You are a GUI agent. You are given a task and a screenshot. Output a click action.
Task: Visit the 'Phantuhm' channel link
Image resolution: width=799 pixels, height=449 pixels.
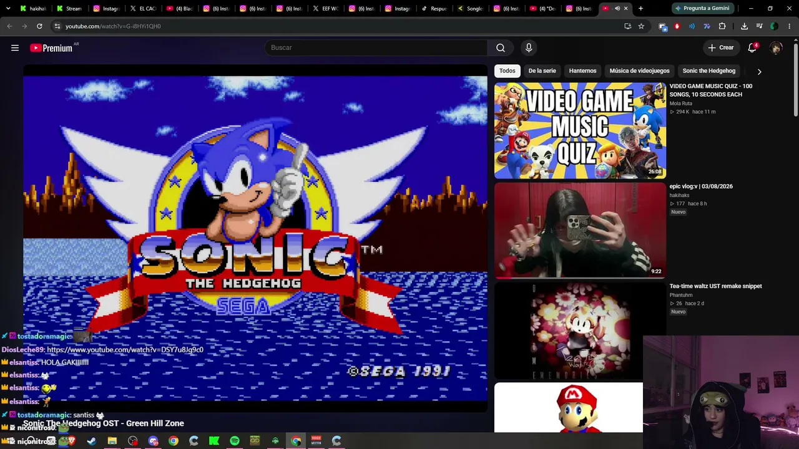[681, 295]
